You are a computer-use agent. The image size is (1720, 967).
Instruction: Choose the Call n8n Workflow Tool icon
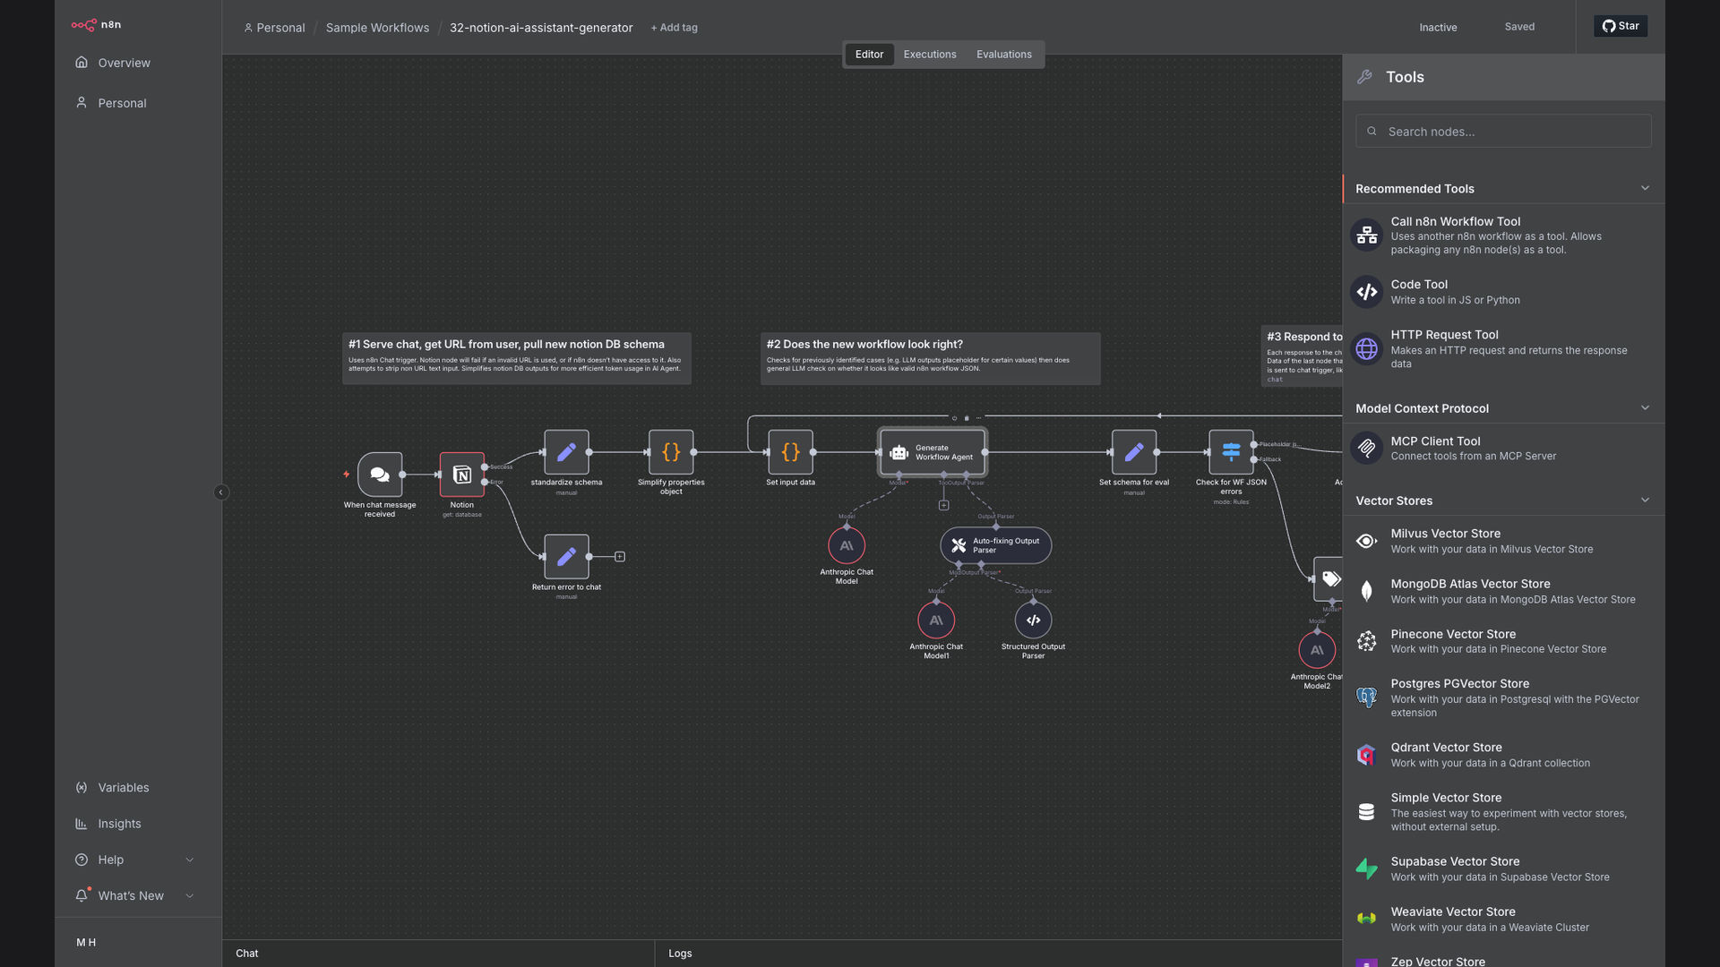point(1367,235)
